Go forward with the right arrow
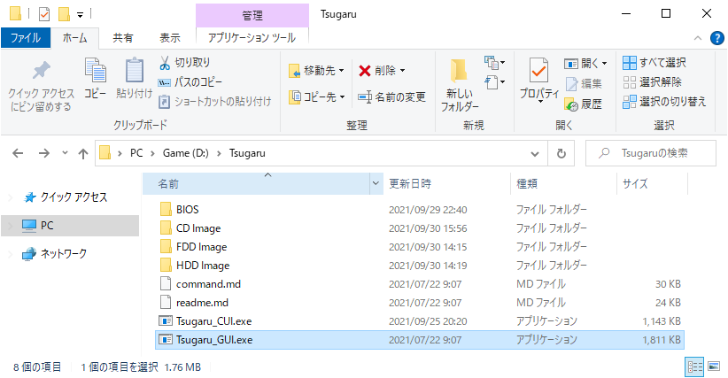Image resolution: width=728 pixels, height=378 pixels. [43, 153]
